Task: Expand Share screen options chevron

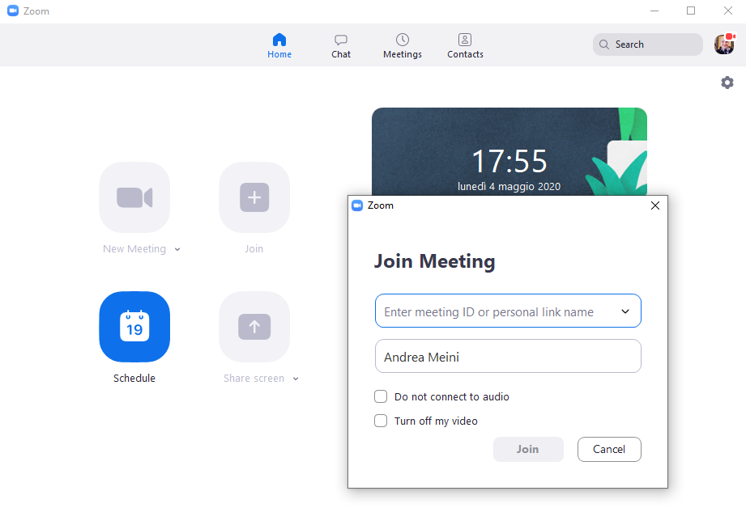Action: point(296,379)
